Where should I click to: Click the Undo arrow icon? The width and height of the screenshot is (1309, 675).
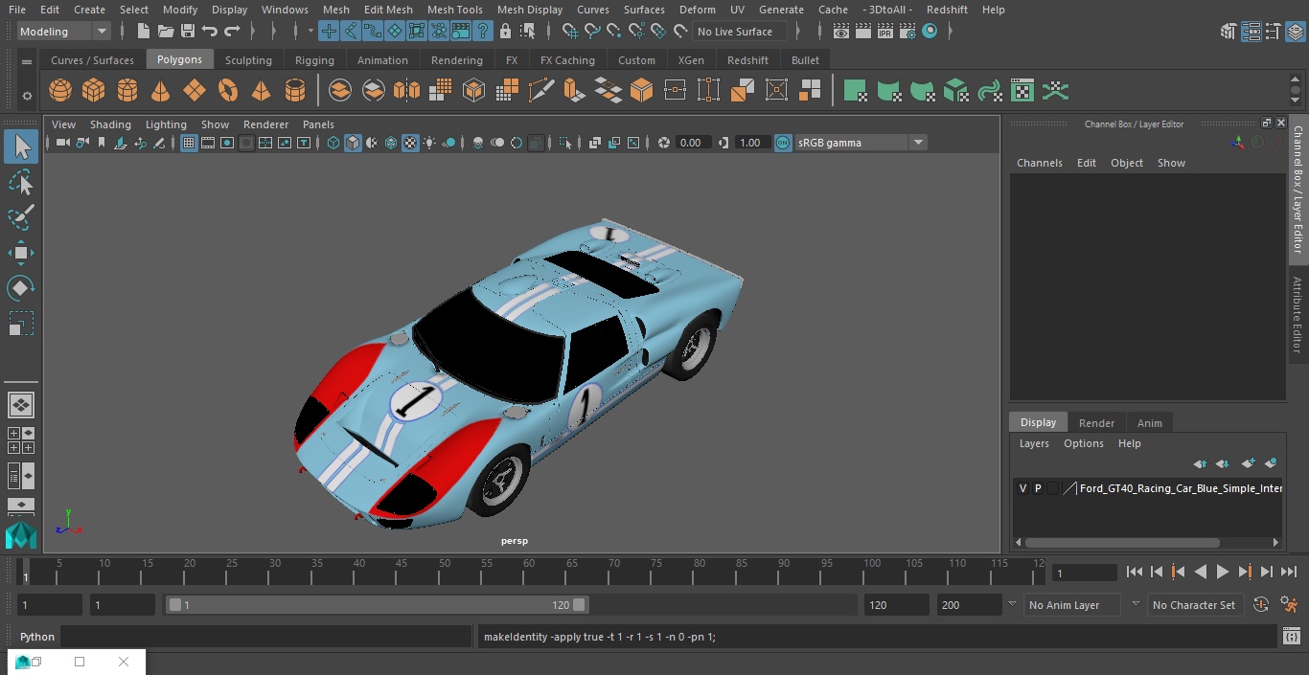(x=210, y=32)
